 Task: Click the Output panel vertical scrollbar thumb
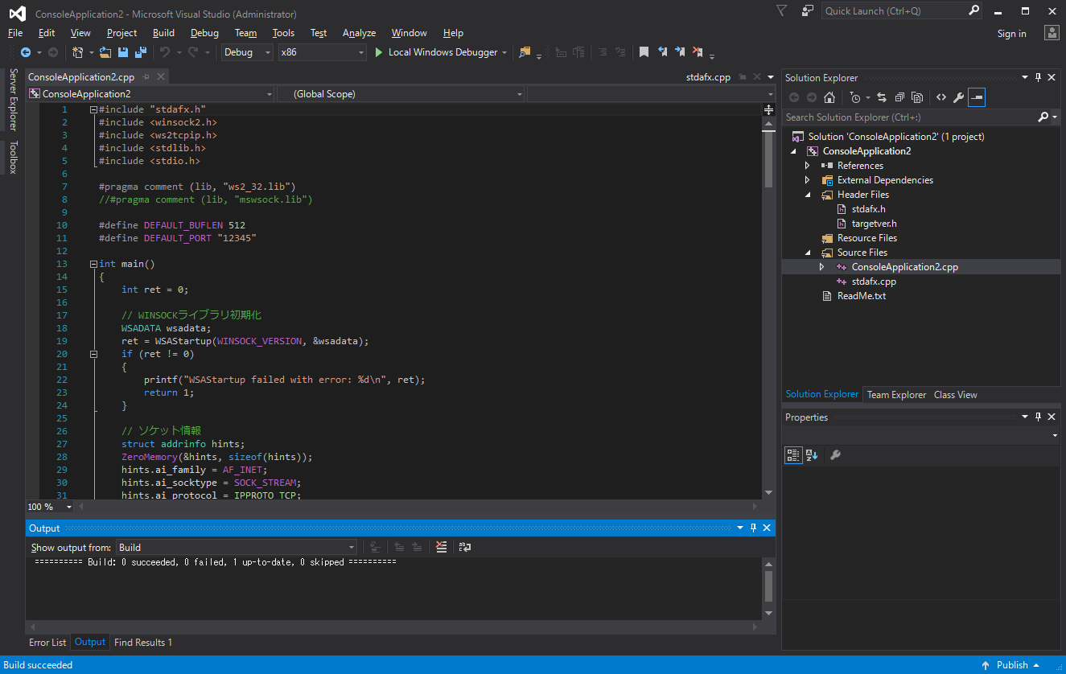[769, 586]
